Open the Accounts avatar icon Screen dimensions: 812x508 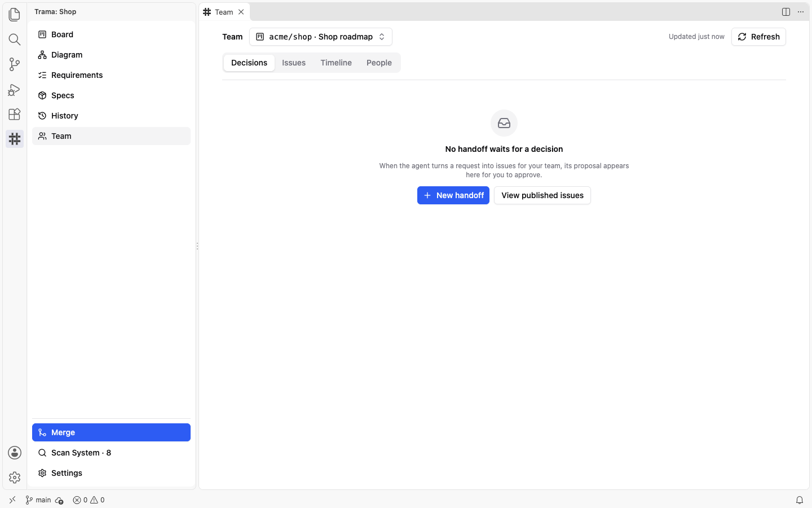pos(15,453)
